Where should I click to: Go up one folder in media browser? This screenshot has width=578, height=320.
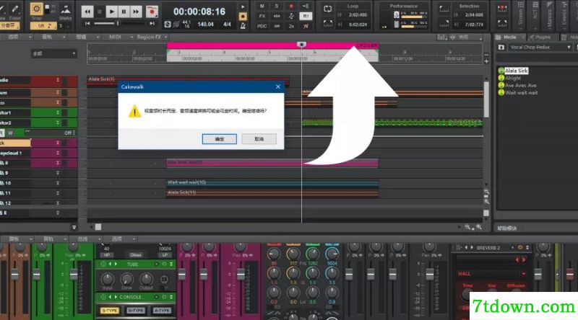(501, 47)
